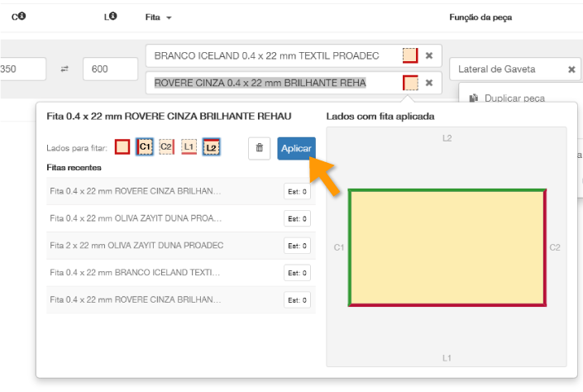Remove the ROVERE CINZA tape with X

(x=429, y=83)
